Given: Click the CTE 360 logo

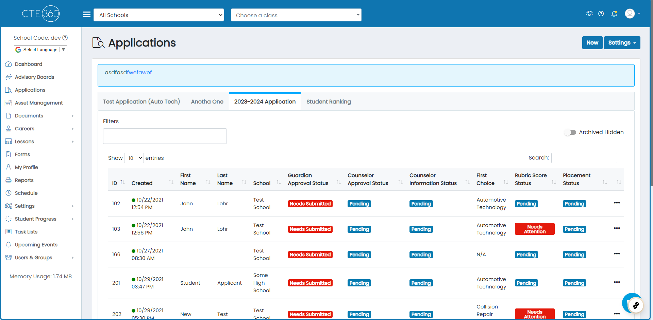Looking at the screenshot, I should tap(40, 14).
